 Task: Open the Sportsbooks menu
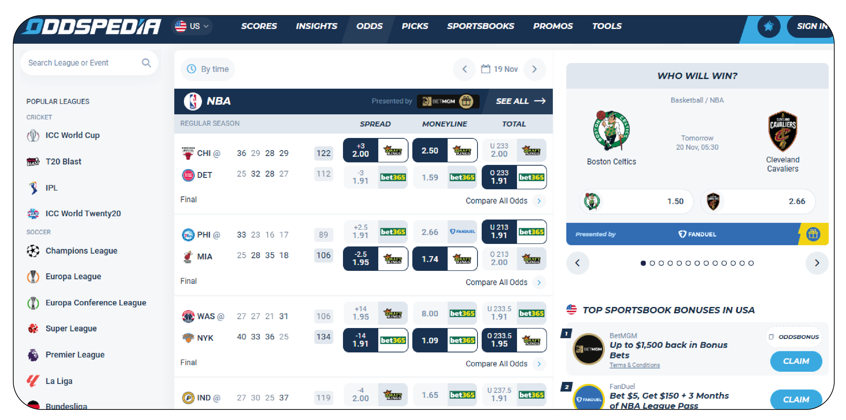coord(480,26)
